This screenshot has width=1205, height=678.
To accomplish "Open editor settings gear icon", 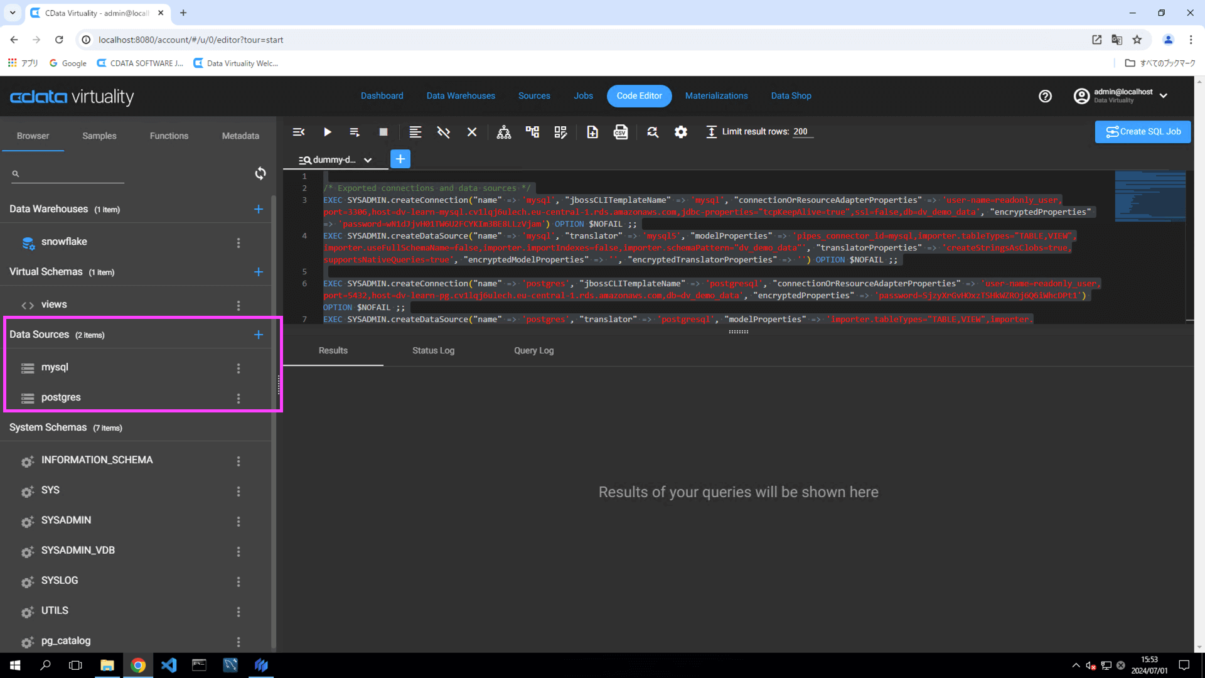I will click(680, 132).
